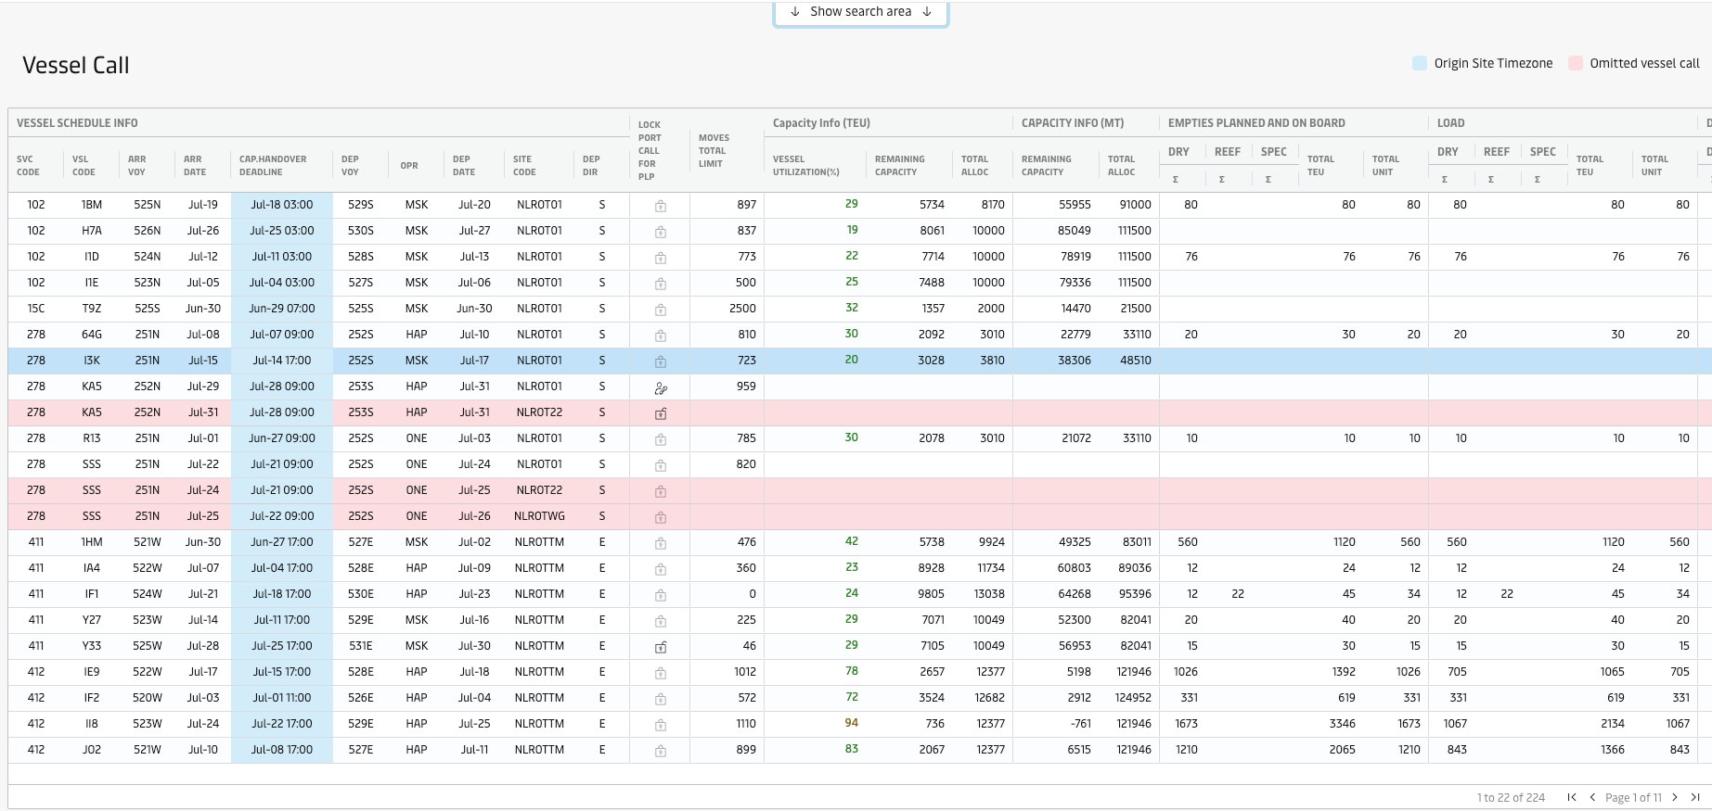Select the row for vessel II8
The width and height of the screenshot is (1712, 811).
click(92, 724)
